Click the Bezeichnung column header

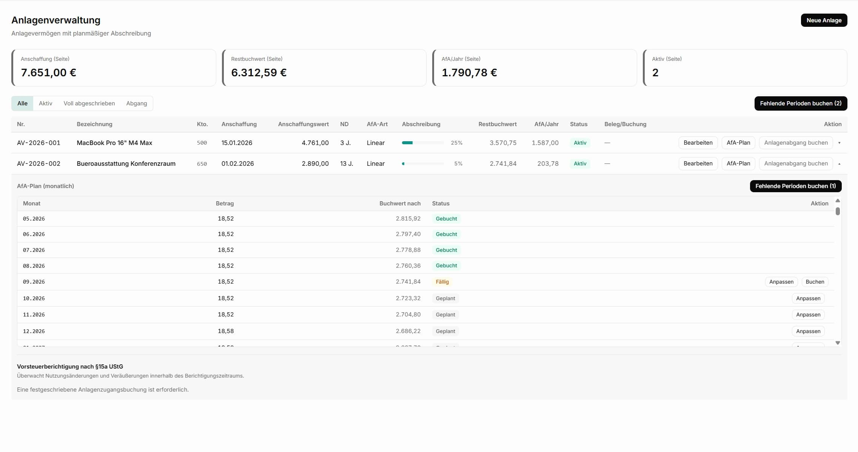tap(94, 124)
